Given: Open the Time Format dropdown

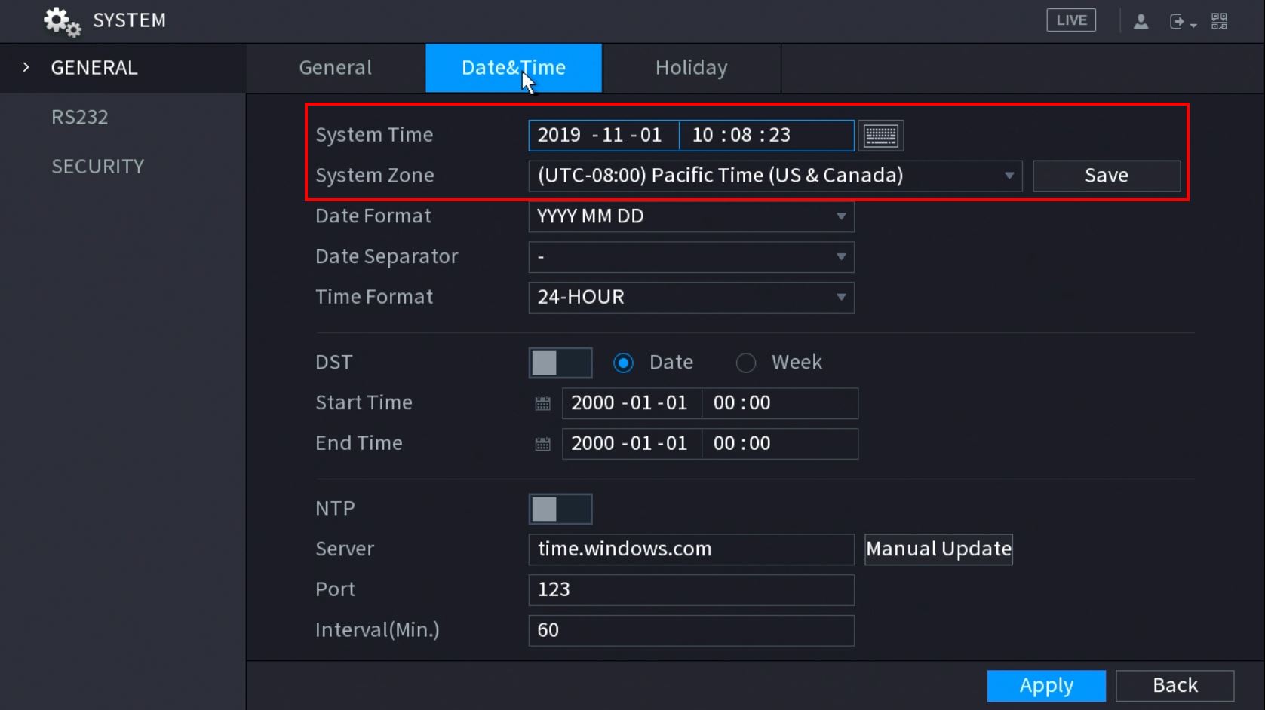Looking at the screenshot, I should (691, 298).
